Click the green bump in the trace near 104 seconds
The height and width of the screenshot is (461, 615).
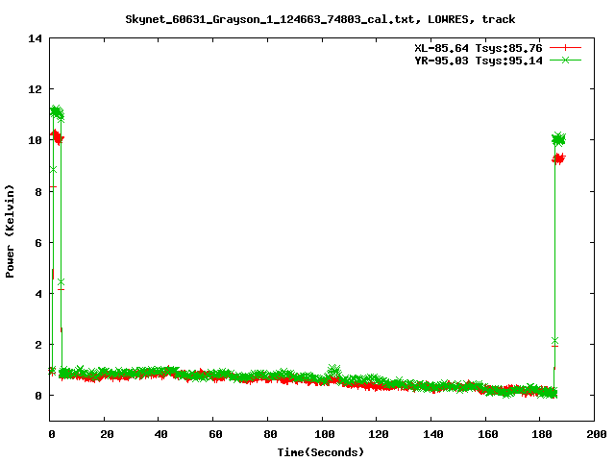click(x=333, y=369)
